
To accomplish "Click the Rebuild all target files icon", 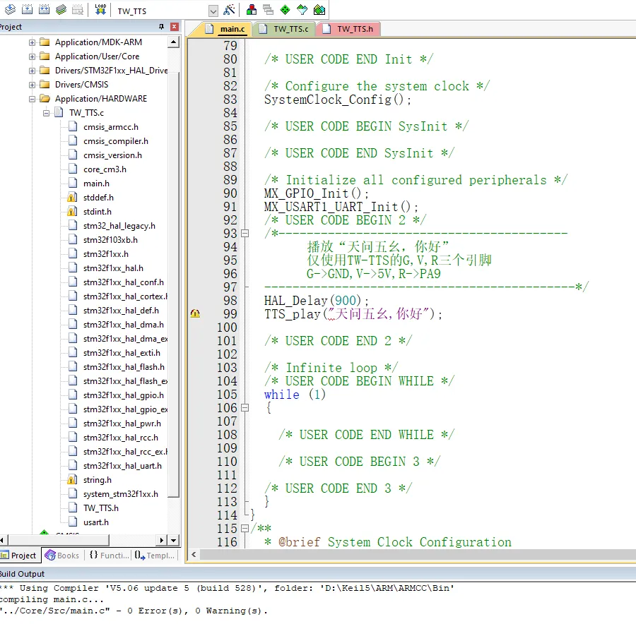I will click(44, 10).
